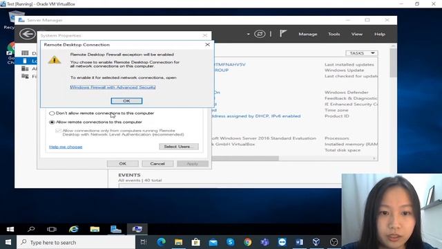Open Task View in the guest taskbar
This screenshot has width=442, height=249.
click(52, 229)
